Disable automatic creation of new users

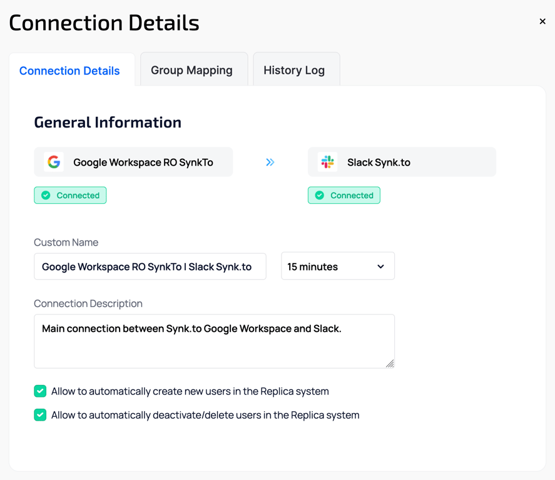(x=40, y=391)
